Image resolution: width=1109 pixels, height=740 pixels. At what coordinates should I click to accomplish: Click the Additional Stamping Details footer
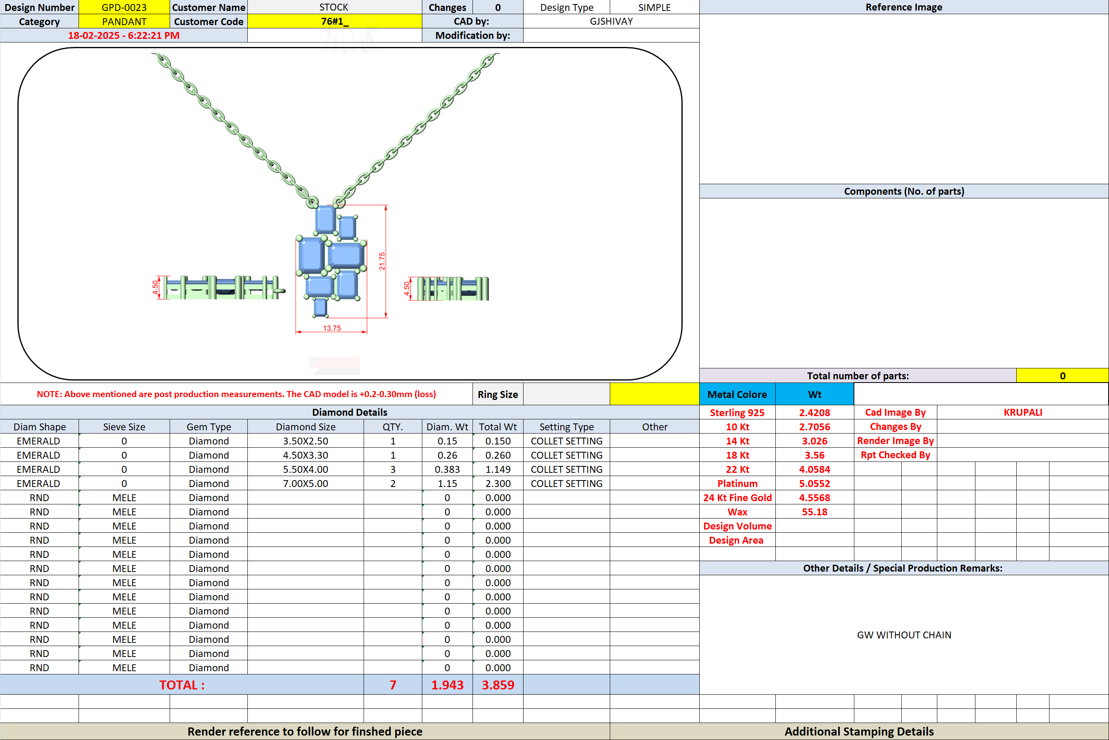coord(859,731)
